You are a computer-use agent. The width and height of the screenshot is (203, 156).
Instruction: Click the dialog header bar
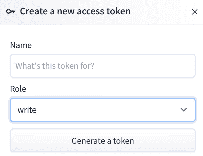157,12
